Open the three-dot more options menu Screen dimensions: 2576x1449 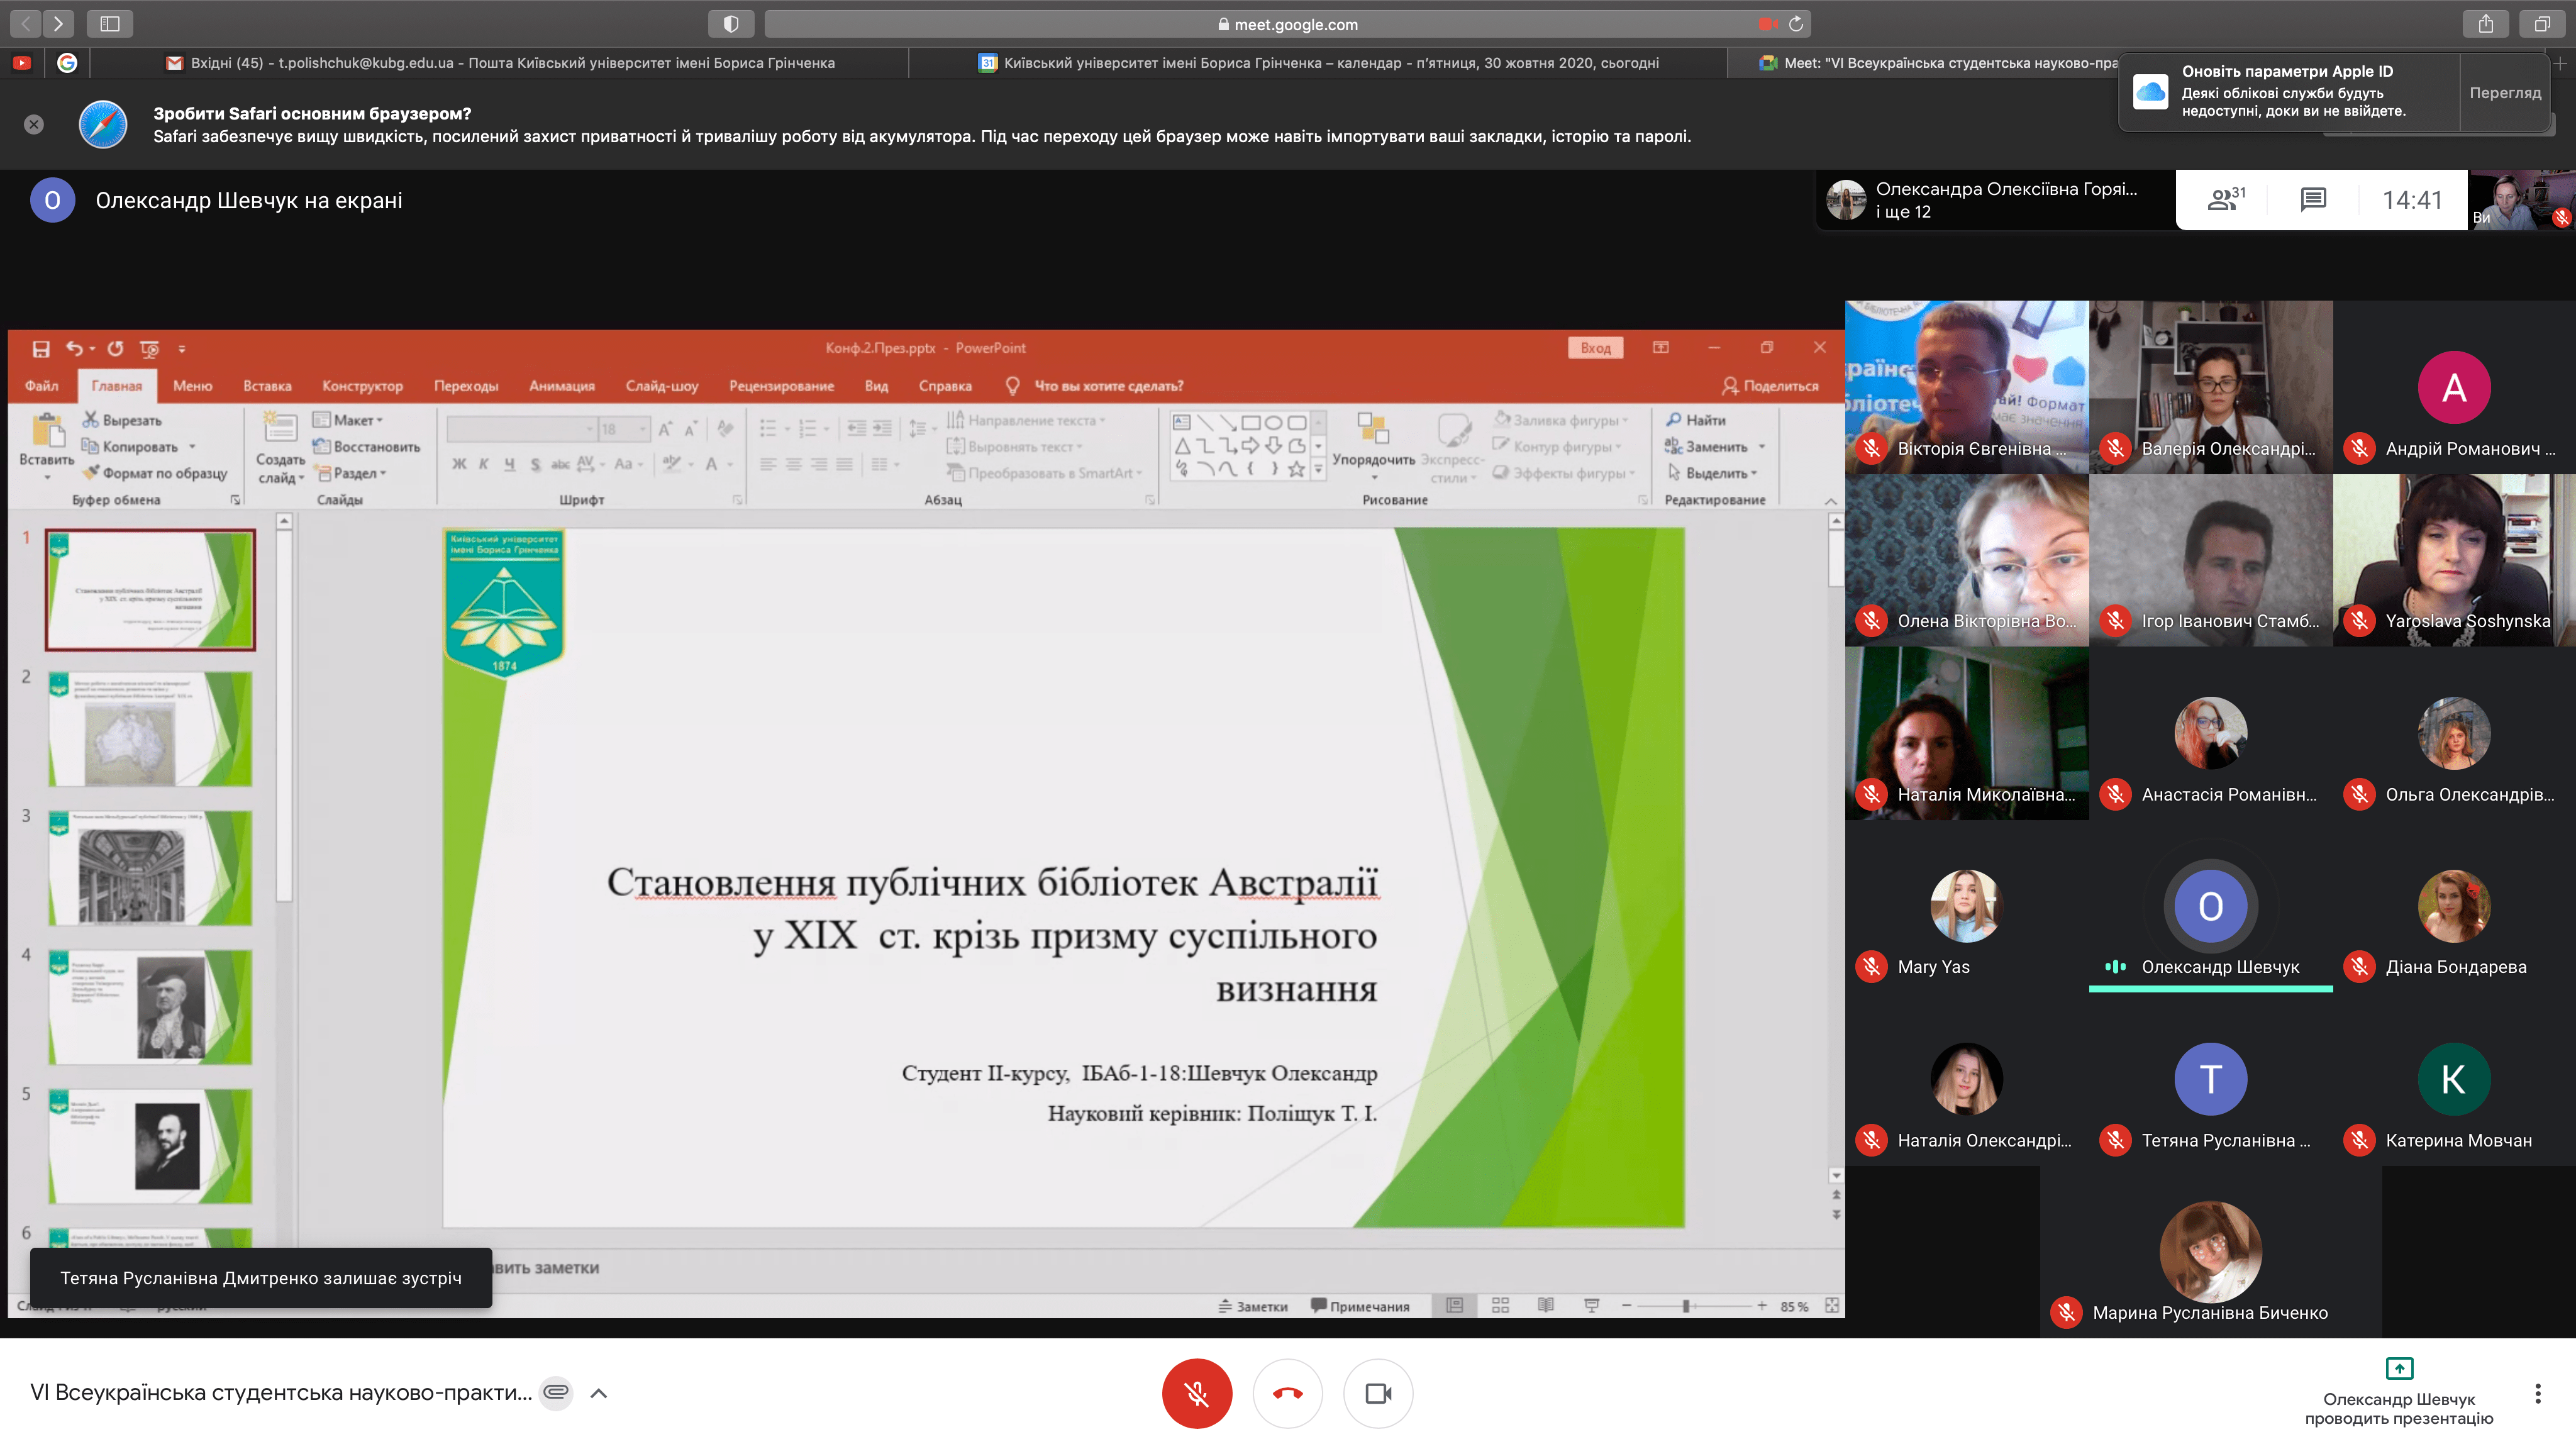tap(2537, 1393)
